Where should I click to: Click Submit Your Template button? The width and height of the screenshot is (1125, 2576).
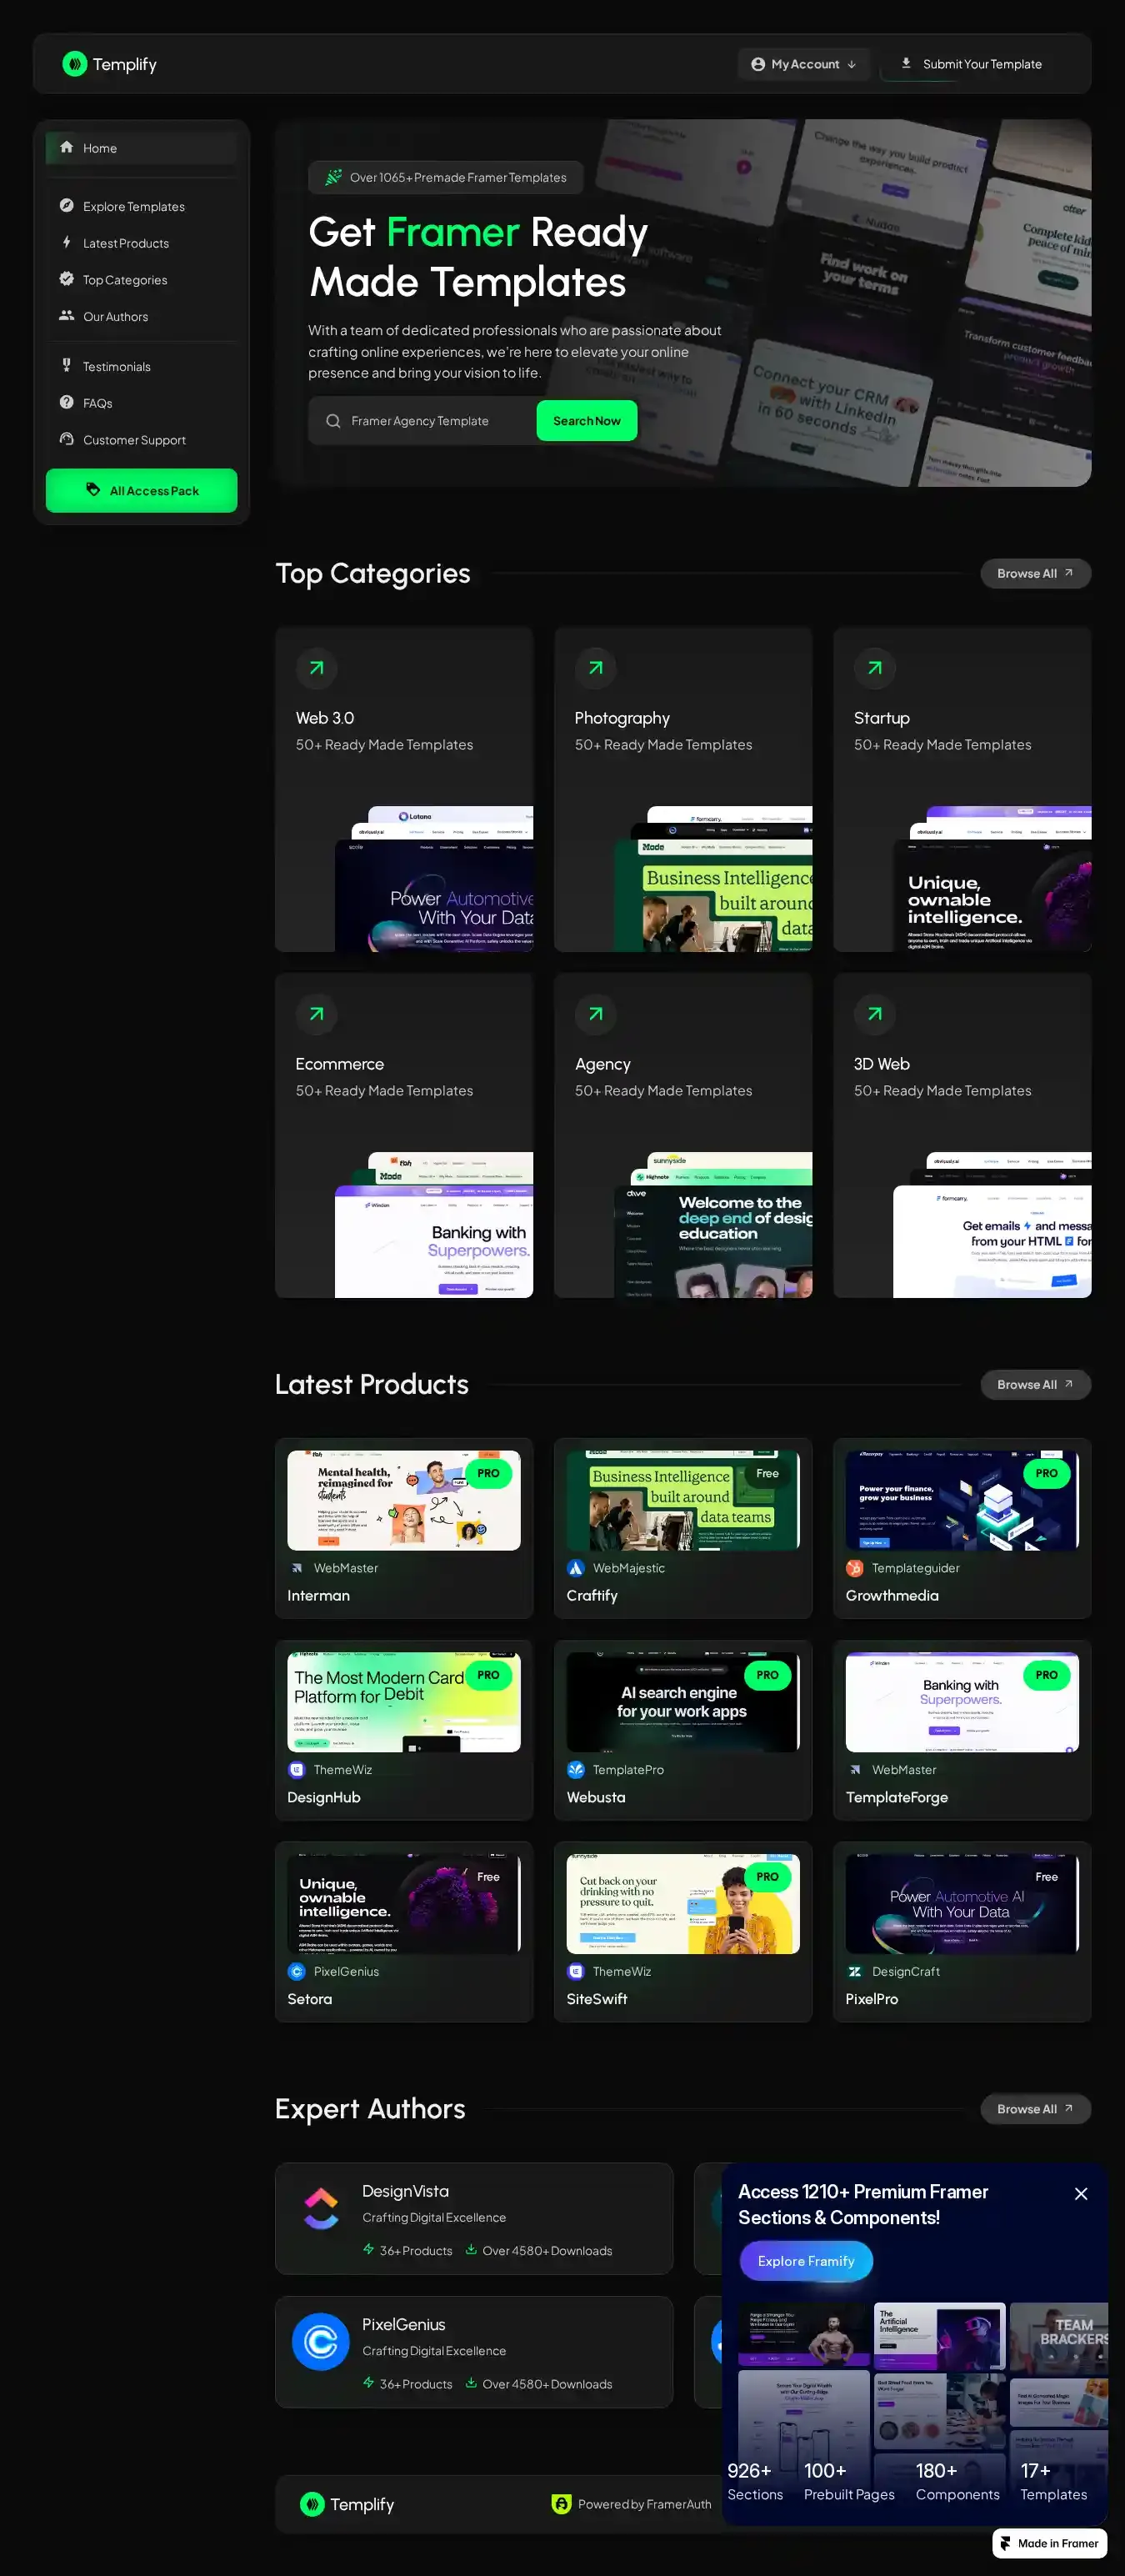click(970, 64)
